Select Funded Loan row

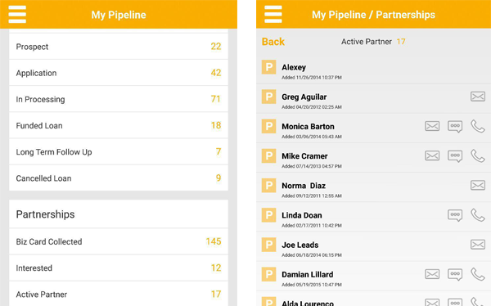pos(119,125)
